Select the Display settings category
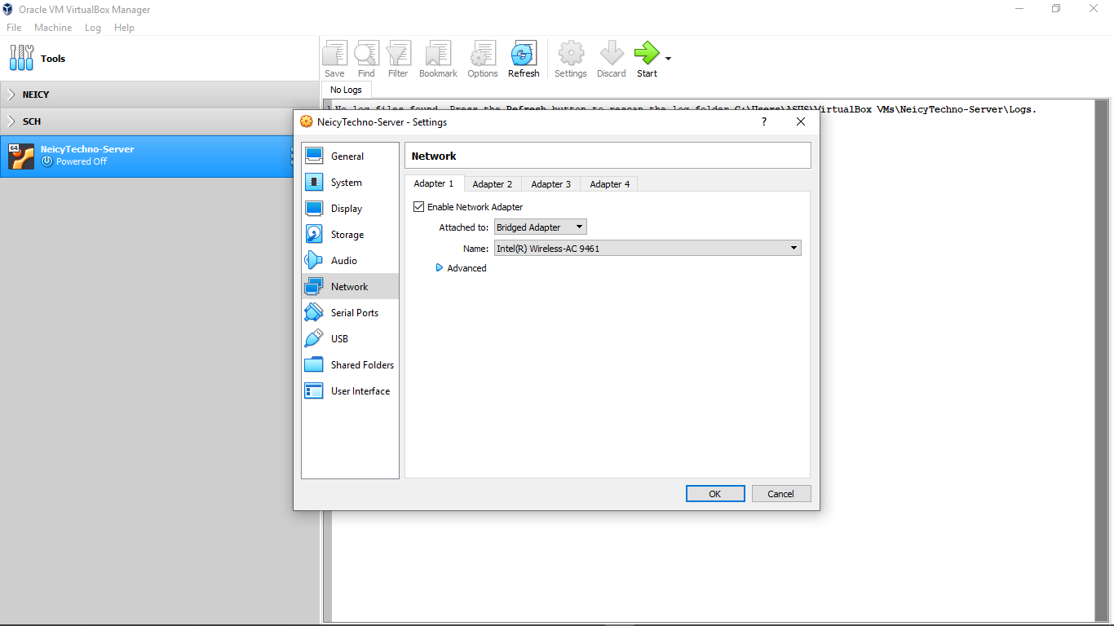The image size is (1114, 626). tap(350, 209)
